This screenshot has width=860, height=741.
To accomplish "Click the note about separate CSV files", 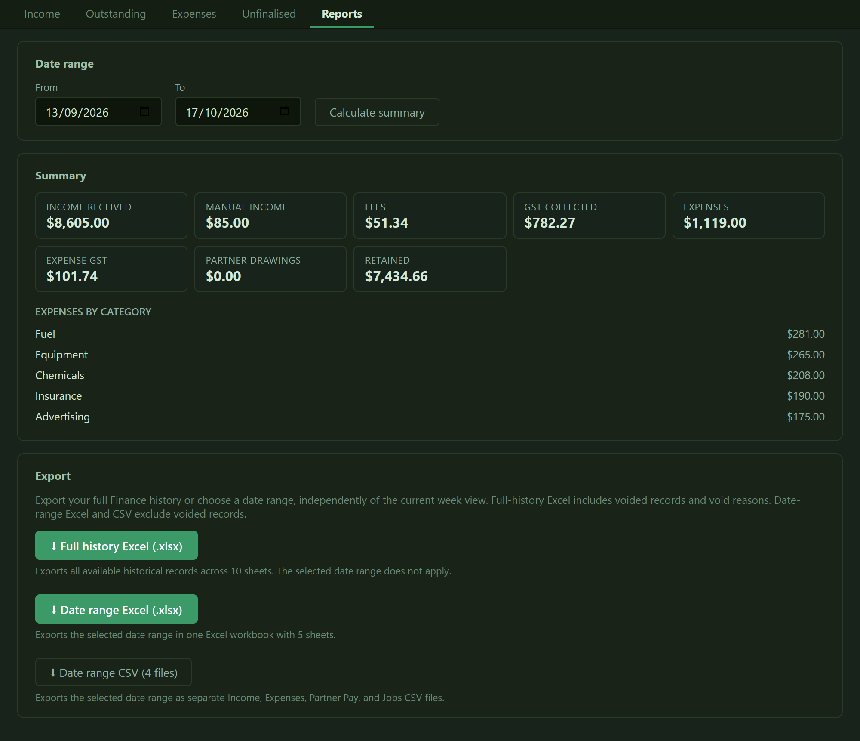I will pyautogui.click(x=240, y=698).
